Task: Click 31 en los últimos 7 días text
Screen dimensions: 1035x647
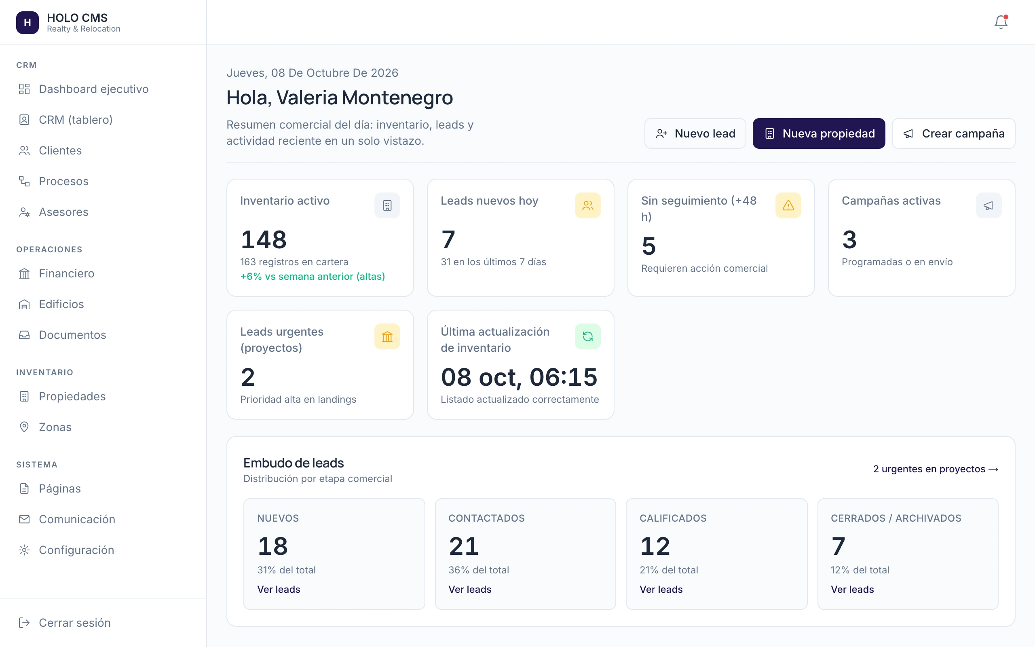Action: 493,262
